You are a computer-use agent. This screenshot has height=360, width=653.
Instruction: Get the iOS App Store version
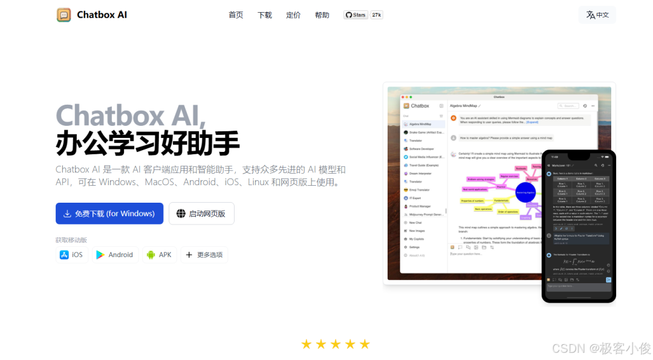tap(71, 255)
